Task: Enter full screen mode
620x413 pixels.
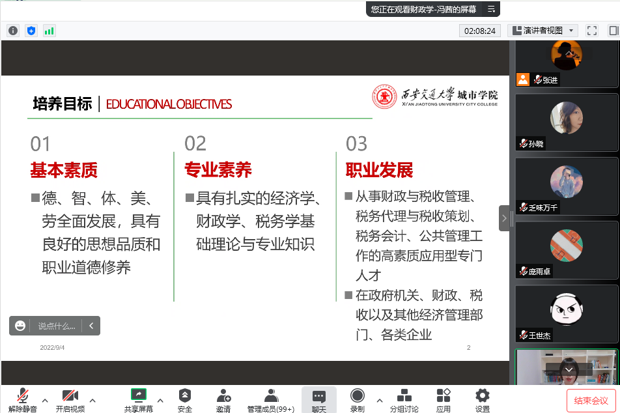Action: coord(591,31)
